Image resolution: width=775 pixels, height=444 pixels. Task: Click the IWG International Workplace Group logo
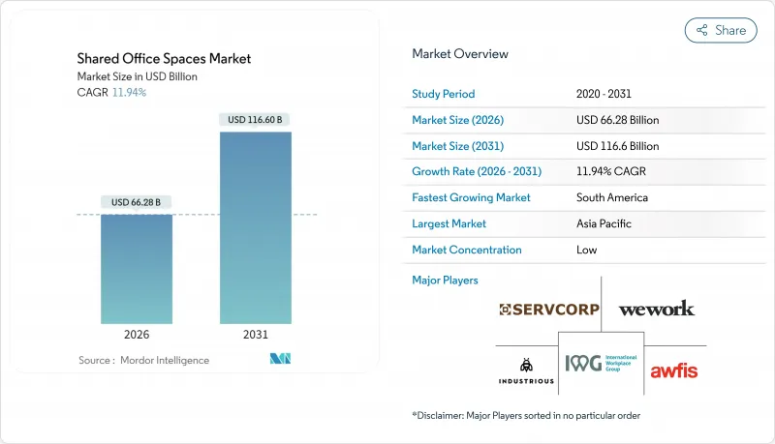(602, 364)
